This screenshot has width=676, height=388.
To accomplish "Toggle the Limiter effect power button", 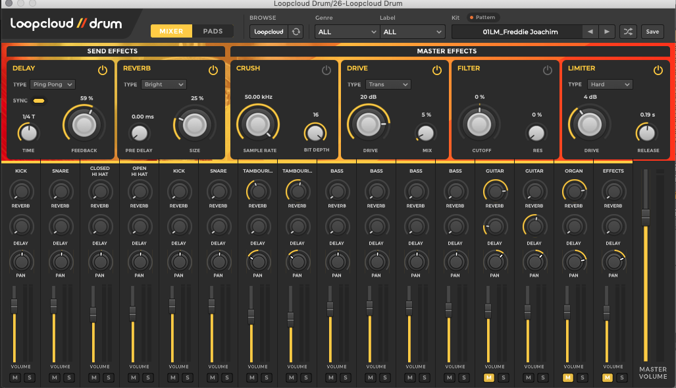I will [658, 70].
